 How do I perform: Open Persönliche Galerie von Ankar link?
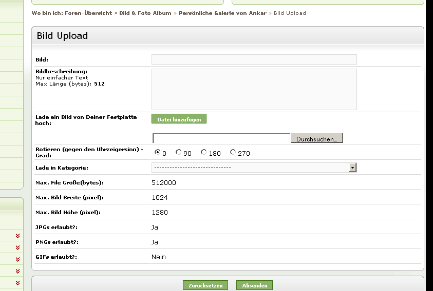222,13
